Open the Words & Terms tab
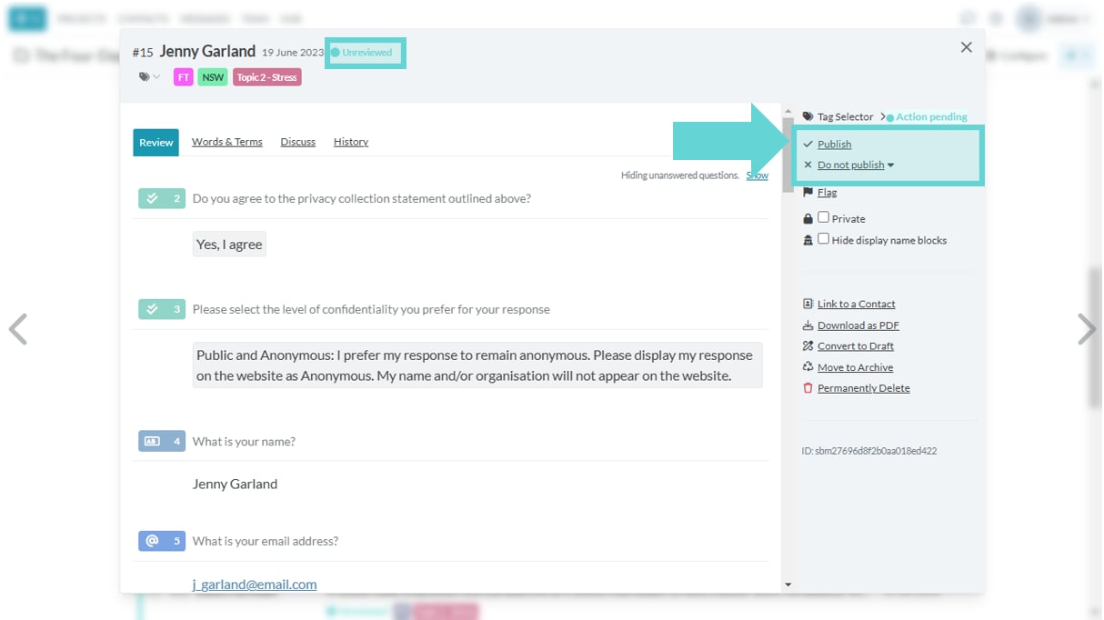Screen dimensions: 1104x620 click(227, 142)
